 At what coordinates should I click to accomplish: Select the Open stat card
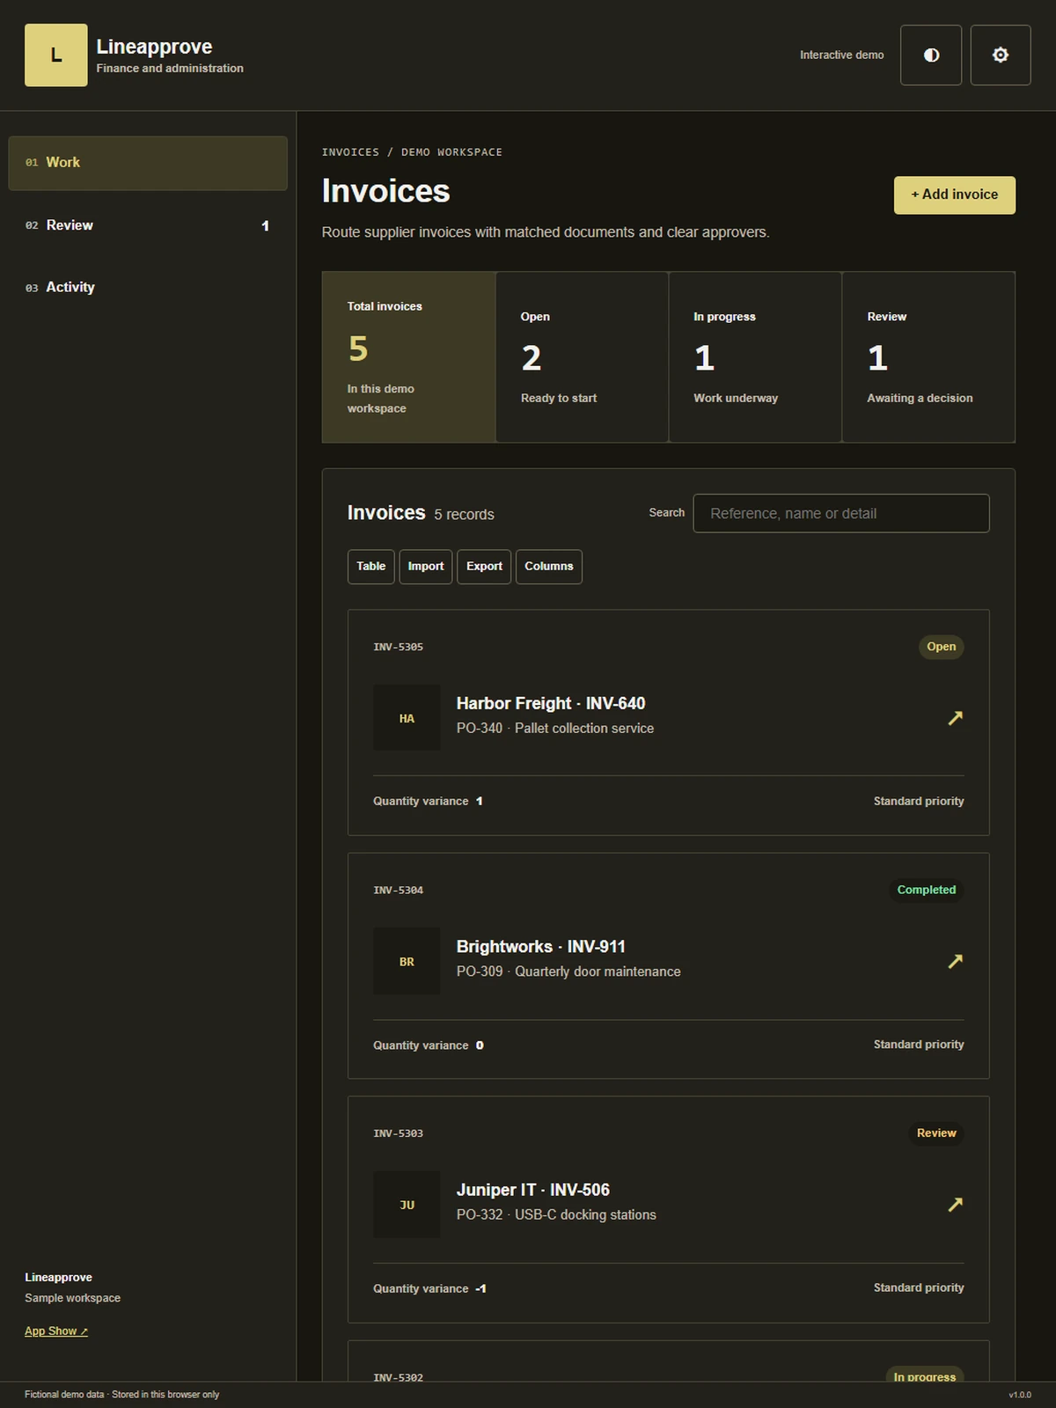[x=582, y=356]
